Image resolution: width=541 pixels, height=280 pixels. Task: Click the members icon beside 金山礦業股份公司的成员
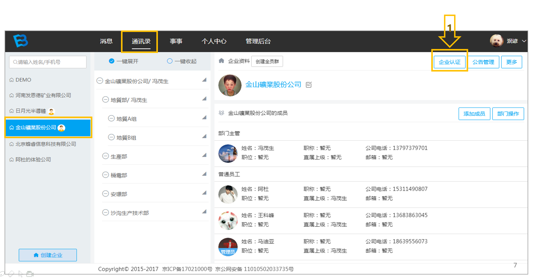(222, 113)
